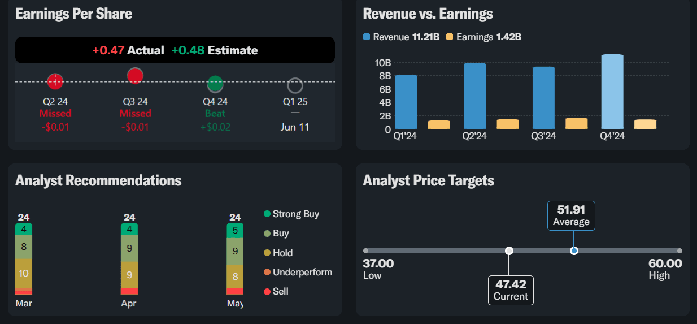Click the 60.00 High price target
Image resolution: width=697 pixels, height=324 pixels.
coord(666,263)
